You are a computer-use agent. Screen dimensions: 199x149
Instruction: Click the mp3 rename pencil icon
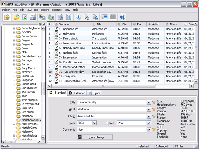tap(60, 17)
